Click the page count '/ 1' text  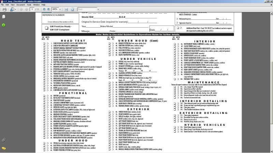37,9
